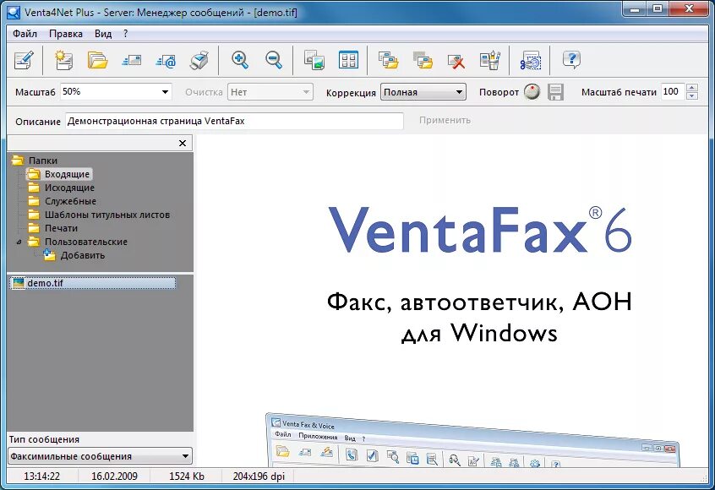Click the 13:14:22 time in status bar
Image resolution: width=715 pixels, height=490 pixels.
click(x=42, y=476)
